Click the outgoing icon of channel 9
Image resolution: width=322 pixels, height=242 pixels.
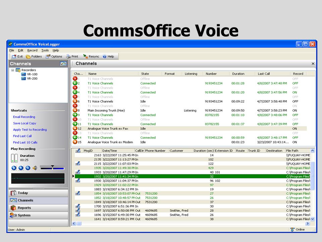75,115
